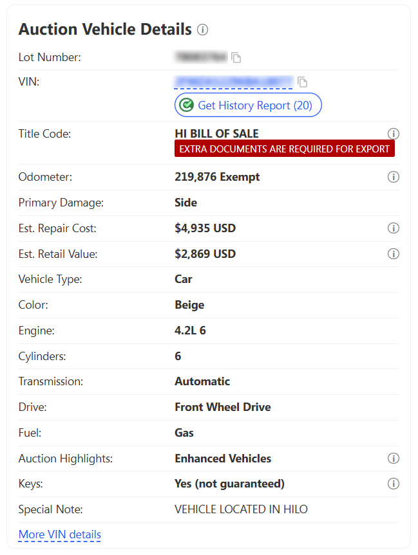Click the Get History Report (20) button

(248, 105)
